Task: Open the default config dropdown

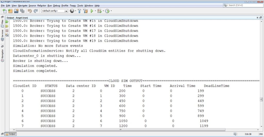Action: tap(66, 11)
